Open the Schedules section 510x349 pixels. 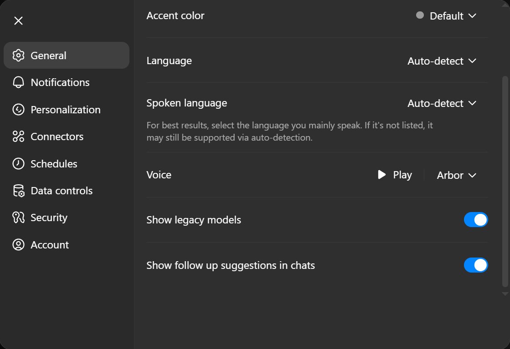point(67,164)
